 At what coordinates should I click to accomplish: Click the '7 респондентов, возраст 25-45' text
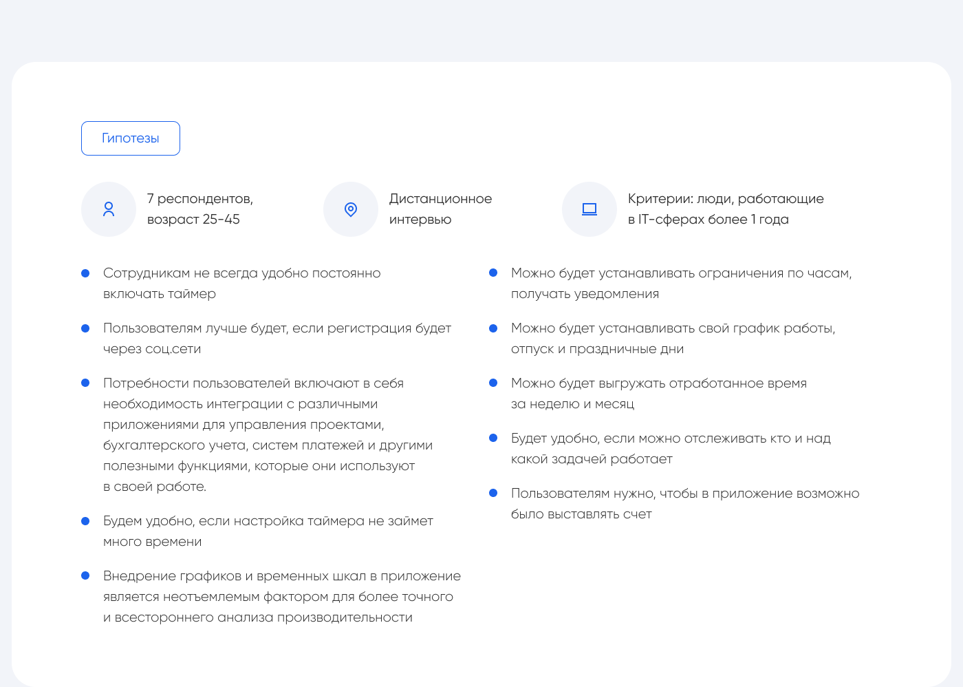tap(199, 209)
